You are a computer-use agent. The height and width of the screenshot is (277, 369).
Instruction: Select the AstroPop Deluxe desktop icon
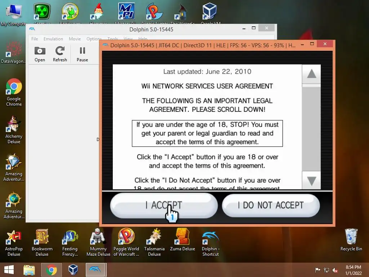click(x=14, y=243)
